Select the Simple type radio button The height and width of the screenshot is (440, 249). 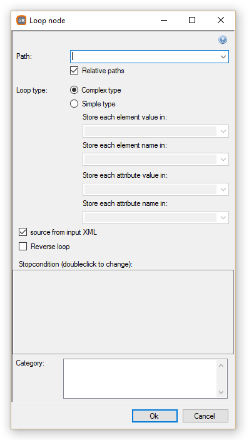[x=74, y=104]
